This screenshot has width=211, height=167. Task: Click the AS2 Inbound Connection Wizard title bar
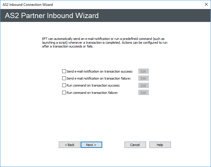88,5
